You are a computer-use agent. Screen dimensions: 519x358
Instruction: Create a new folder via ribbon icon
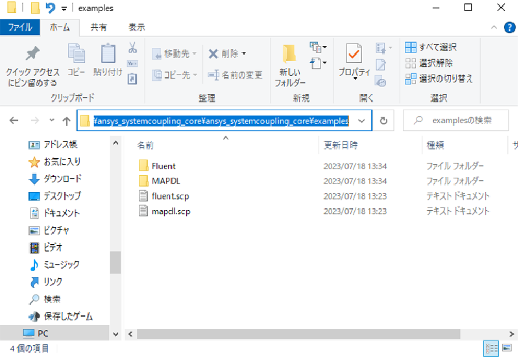(289, 56)
